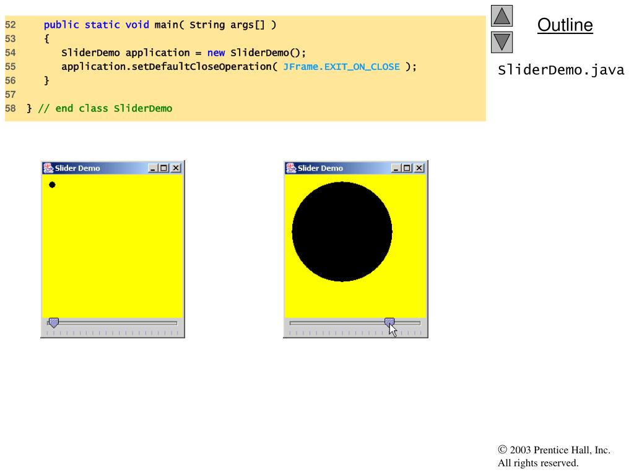The width and height of the screenshot is (634, 475).
Task: Click the up arrow navigation button
Action: (502, 15)
